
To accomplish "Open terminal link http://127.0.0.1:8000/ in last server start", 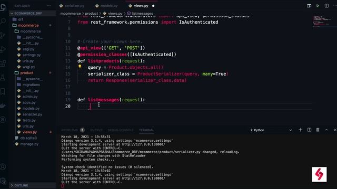I will (144, 178).
